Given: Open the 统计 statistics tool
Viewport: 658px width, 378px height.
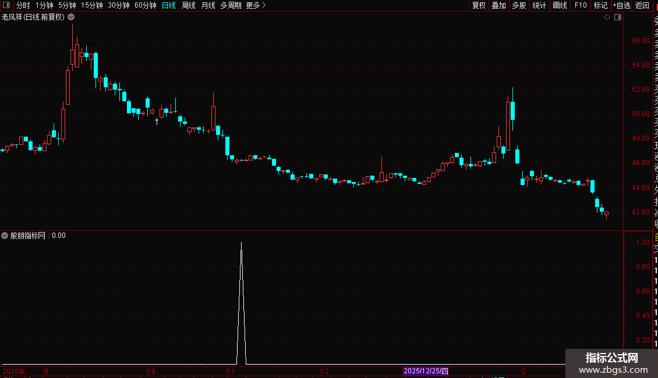Looking at the screenshot, I should tap(539, 5).
